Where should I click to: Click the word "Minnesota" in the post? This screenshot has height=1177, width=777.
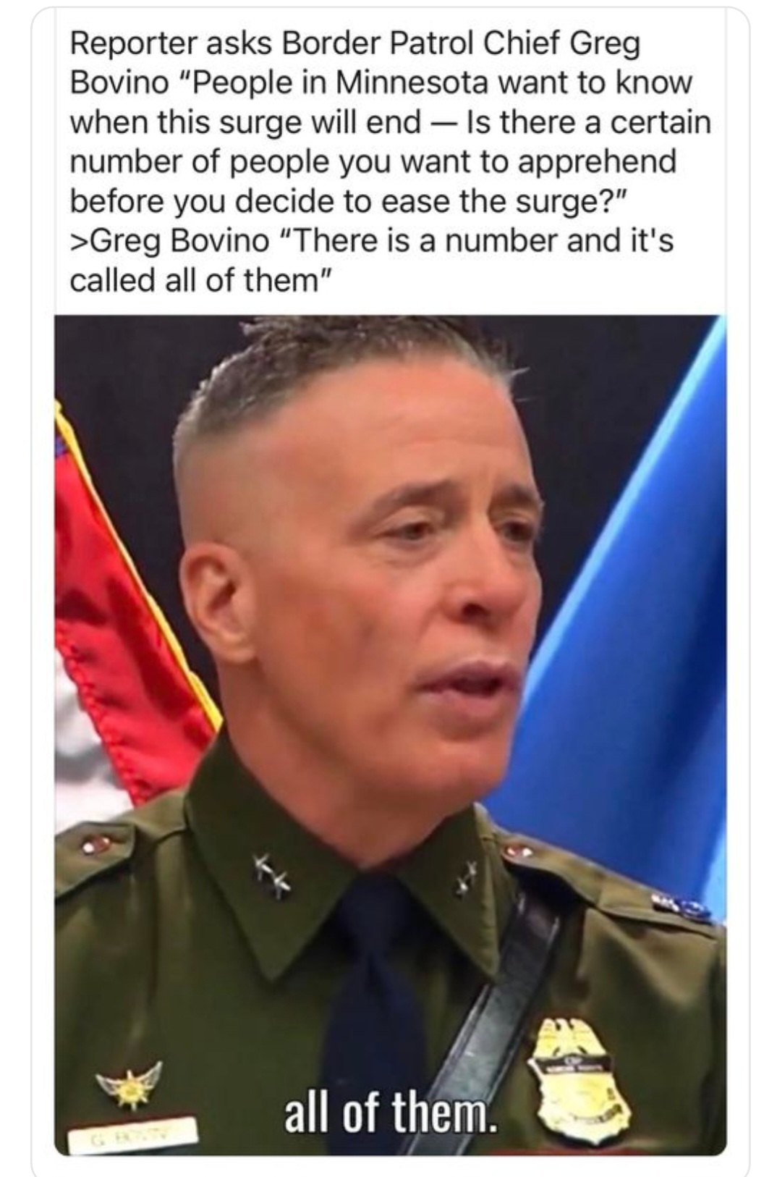click(x=410, y=83)
